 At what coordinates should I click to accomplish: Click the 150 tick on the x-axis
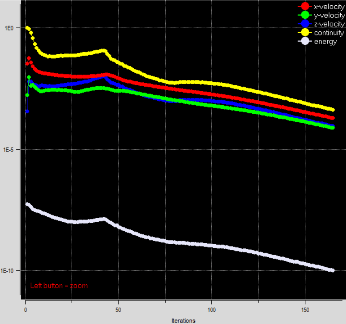pyautogui.click(x=305, y=308)
